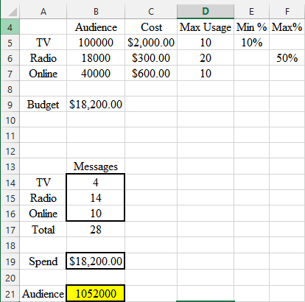305x302 pixels.
Task: Select Online messages cell in row 16
Action: 96,214
